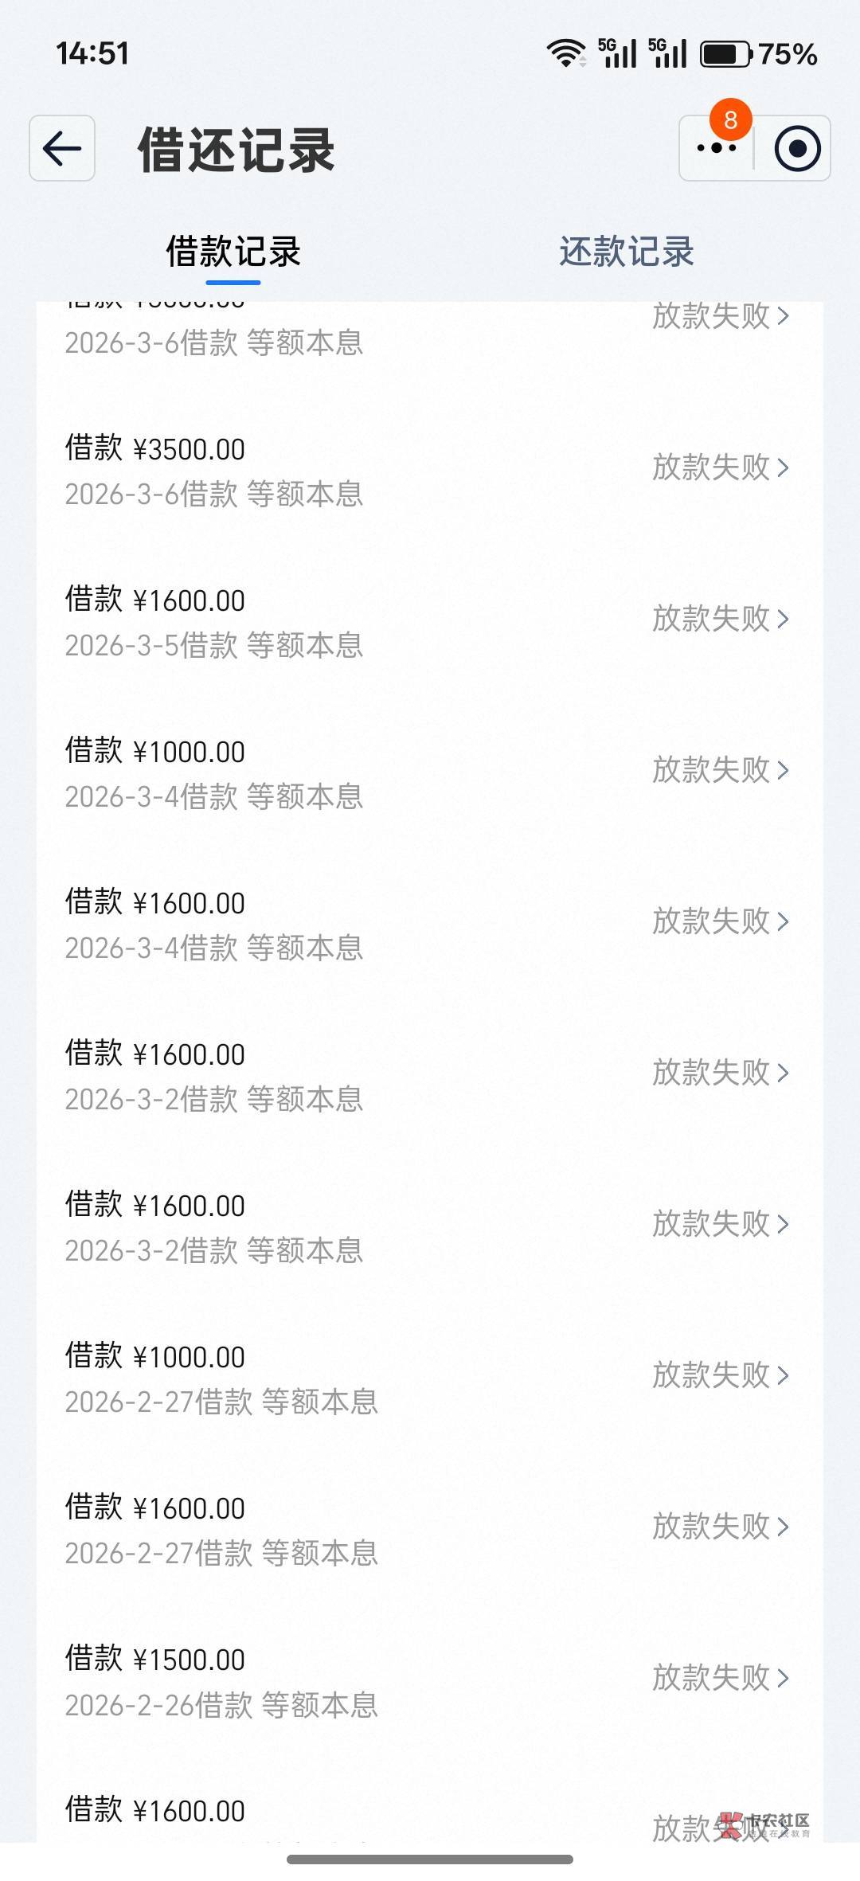Tap the 卡农社区 watermark logo
Screen dimensions: 860x1881
click(764, 1824)
